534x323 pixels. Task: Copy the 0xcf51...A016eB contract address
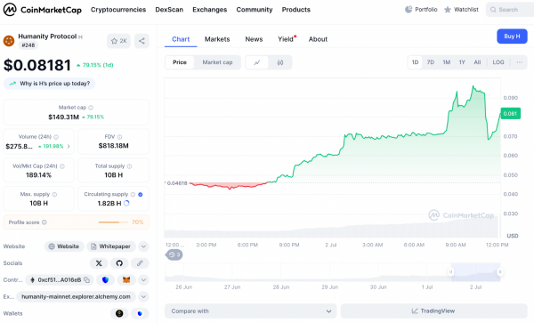click(87, 279)
